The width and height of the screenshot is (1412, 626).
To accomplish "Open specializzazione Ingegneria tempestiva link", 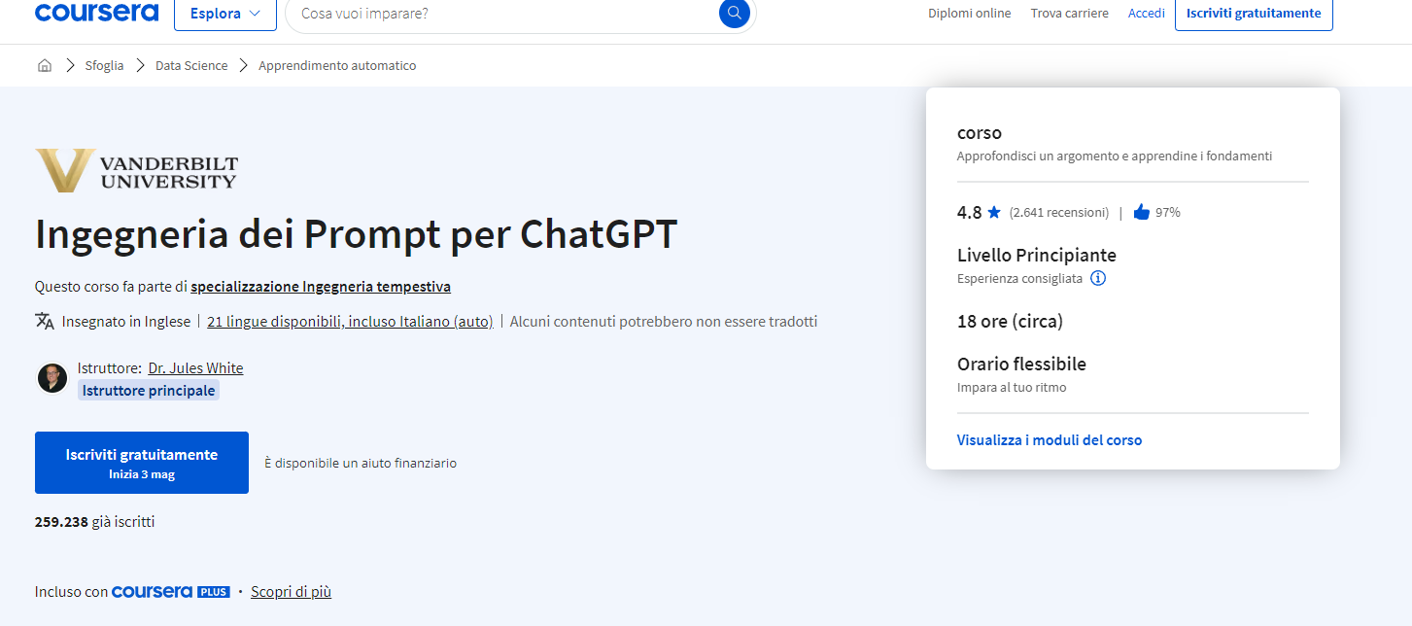I will (321, 287).
